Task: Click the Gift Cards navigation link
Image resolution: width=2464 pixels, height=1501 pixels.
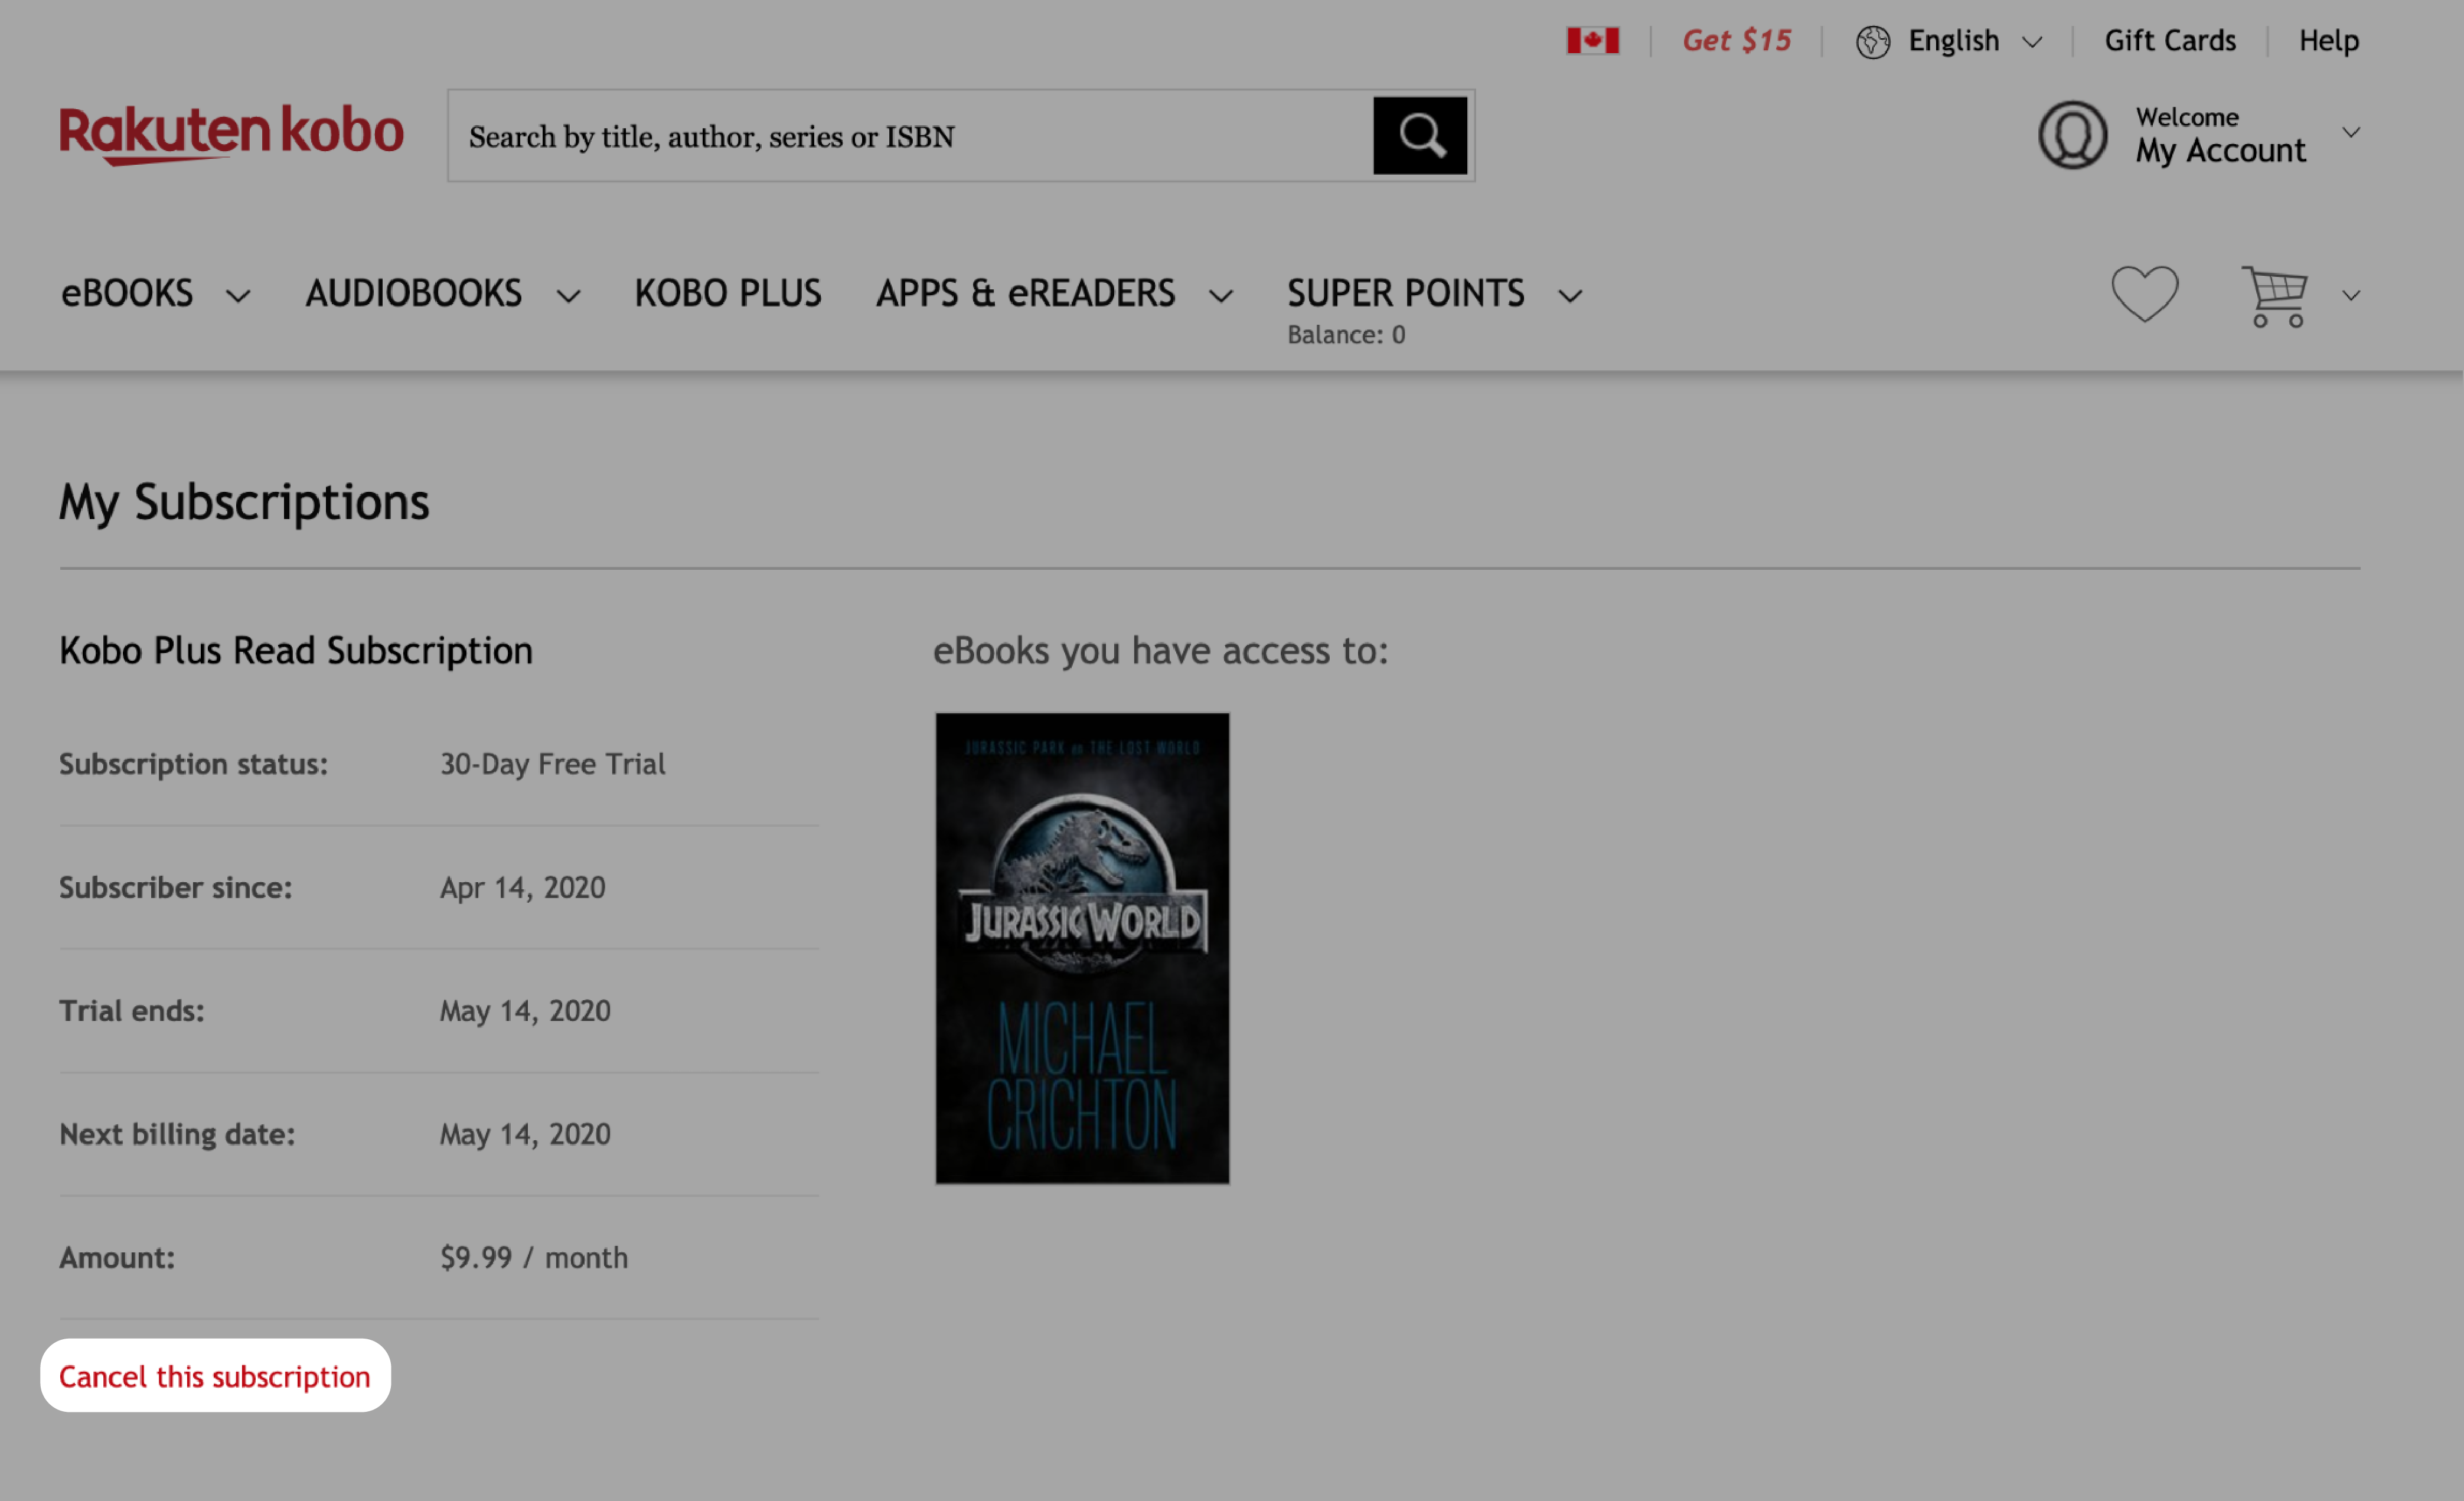Action: pyautogui.click(x=2168, y=39)
